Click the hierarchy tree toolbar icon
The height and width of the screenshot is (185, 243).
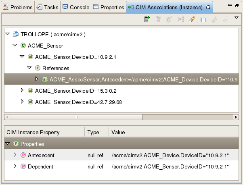click(x=180, y=19)
